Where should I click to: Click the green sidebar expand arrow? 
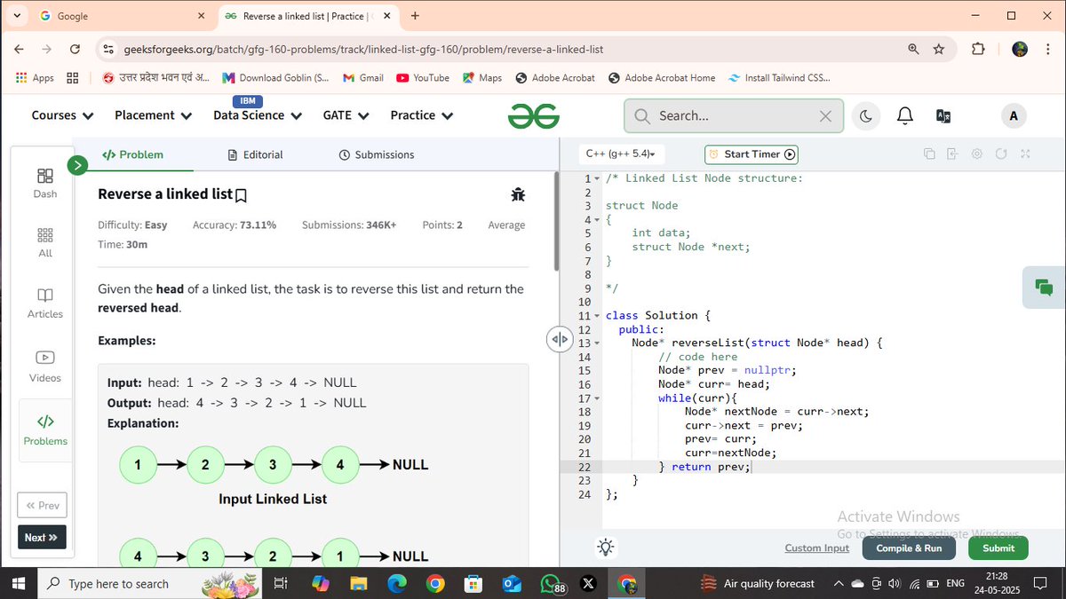[x=77, y=165]
